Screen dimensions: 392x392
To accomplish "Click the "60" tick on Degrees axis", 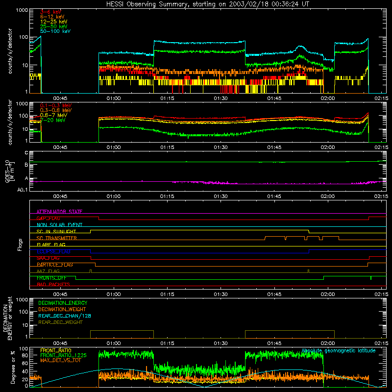I will coord(25,363).
